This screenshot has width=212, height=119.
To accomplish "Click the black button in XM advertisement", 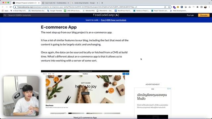I will click(x=152, y=117).
